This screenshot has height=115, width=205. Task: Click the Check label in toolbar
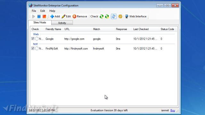point(94,16)
